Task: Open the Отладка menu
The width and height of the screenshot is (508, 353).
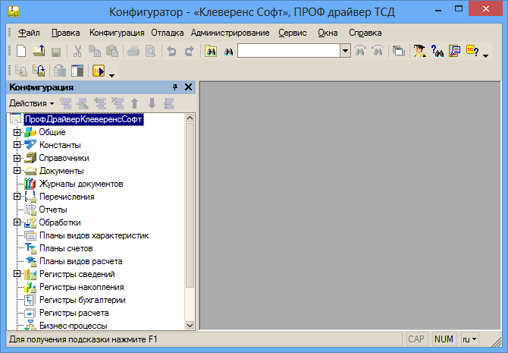Action: pos(167,33)
